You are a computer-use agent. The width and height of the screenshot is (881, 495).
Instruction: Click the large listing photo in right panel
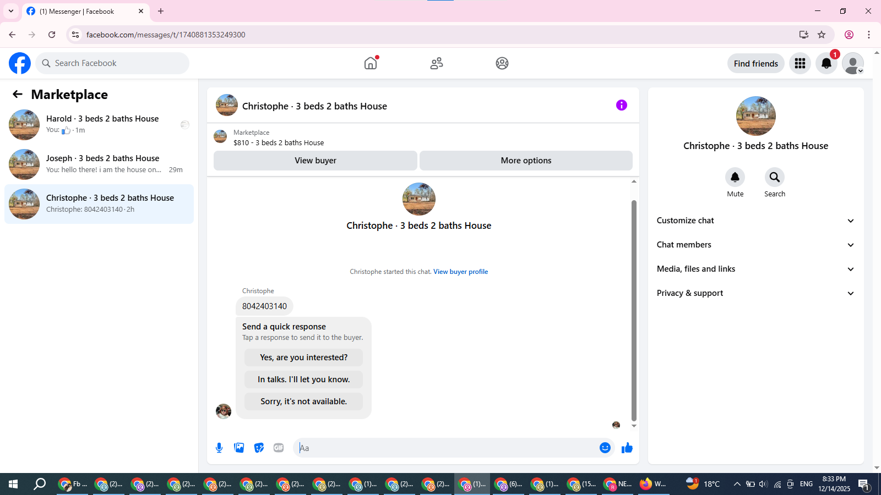pos(756,116)
